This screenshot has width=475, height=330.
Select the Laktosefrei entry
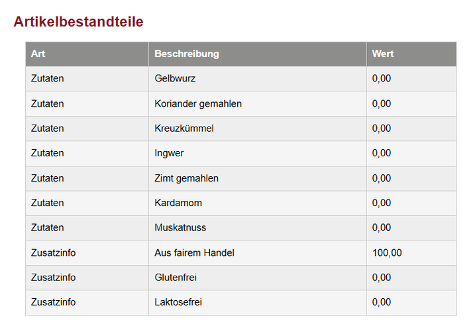(x=178, y=302)
